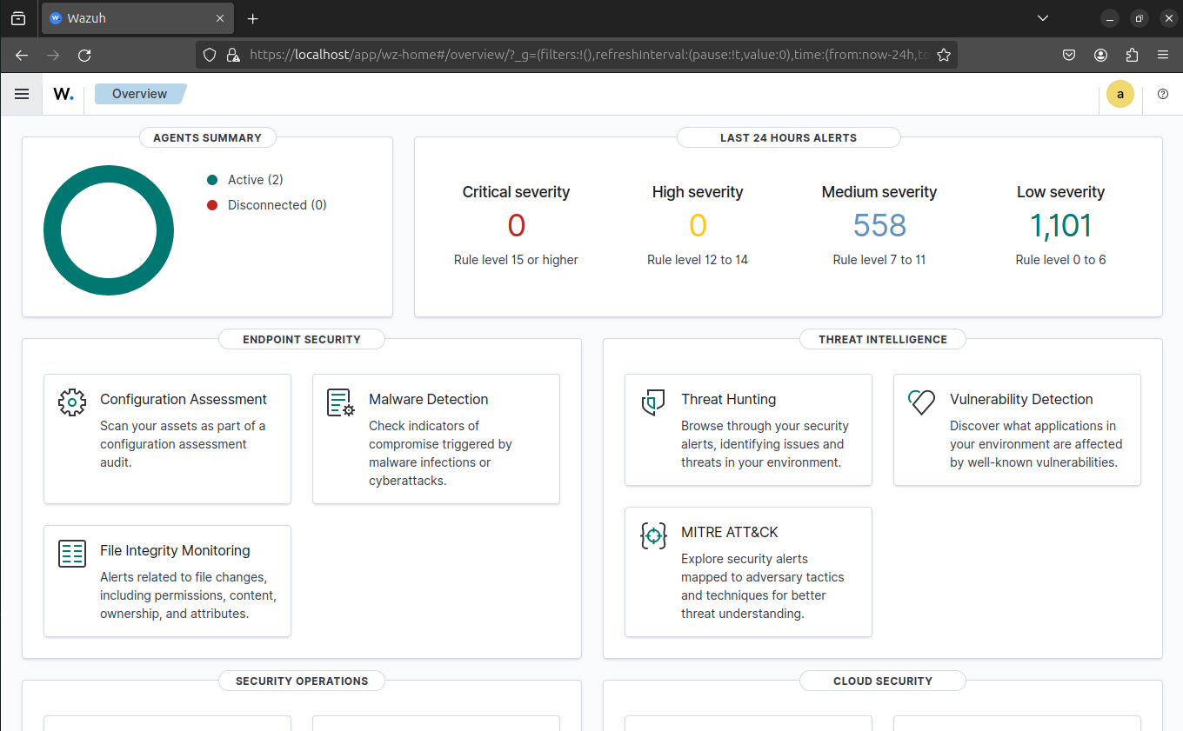Viewport: 1183px width, 731px height.
Task: Close the Wazuh browser tab
Action: (220, 18)
